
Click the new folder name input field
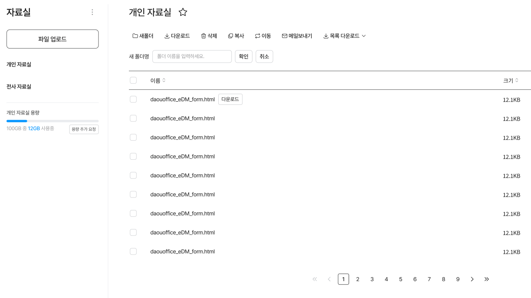pyautogui.click(x=192, y=56)
